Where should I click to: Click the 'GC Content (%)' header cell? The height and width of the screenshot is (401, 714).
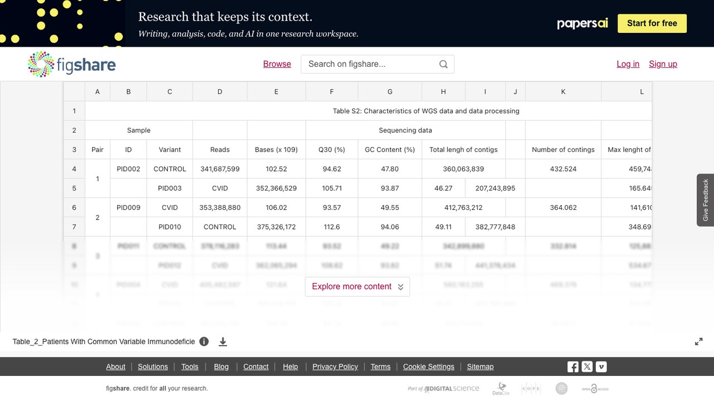click(x=390, y=149)
